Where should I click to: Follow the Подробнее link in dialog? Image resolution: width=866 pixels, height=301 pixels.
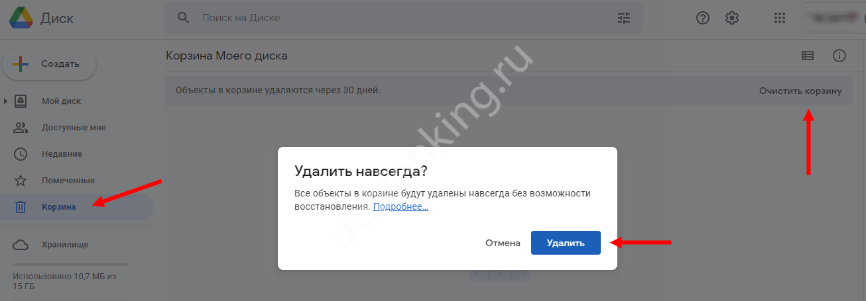[401, 207]
